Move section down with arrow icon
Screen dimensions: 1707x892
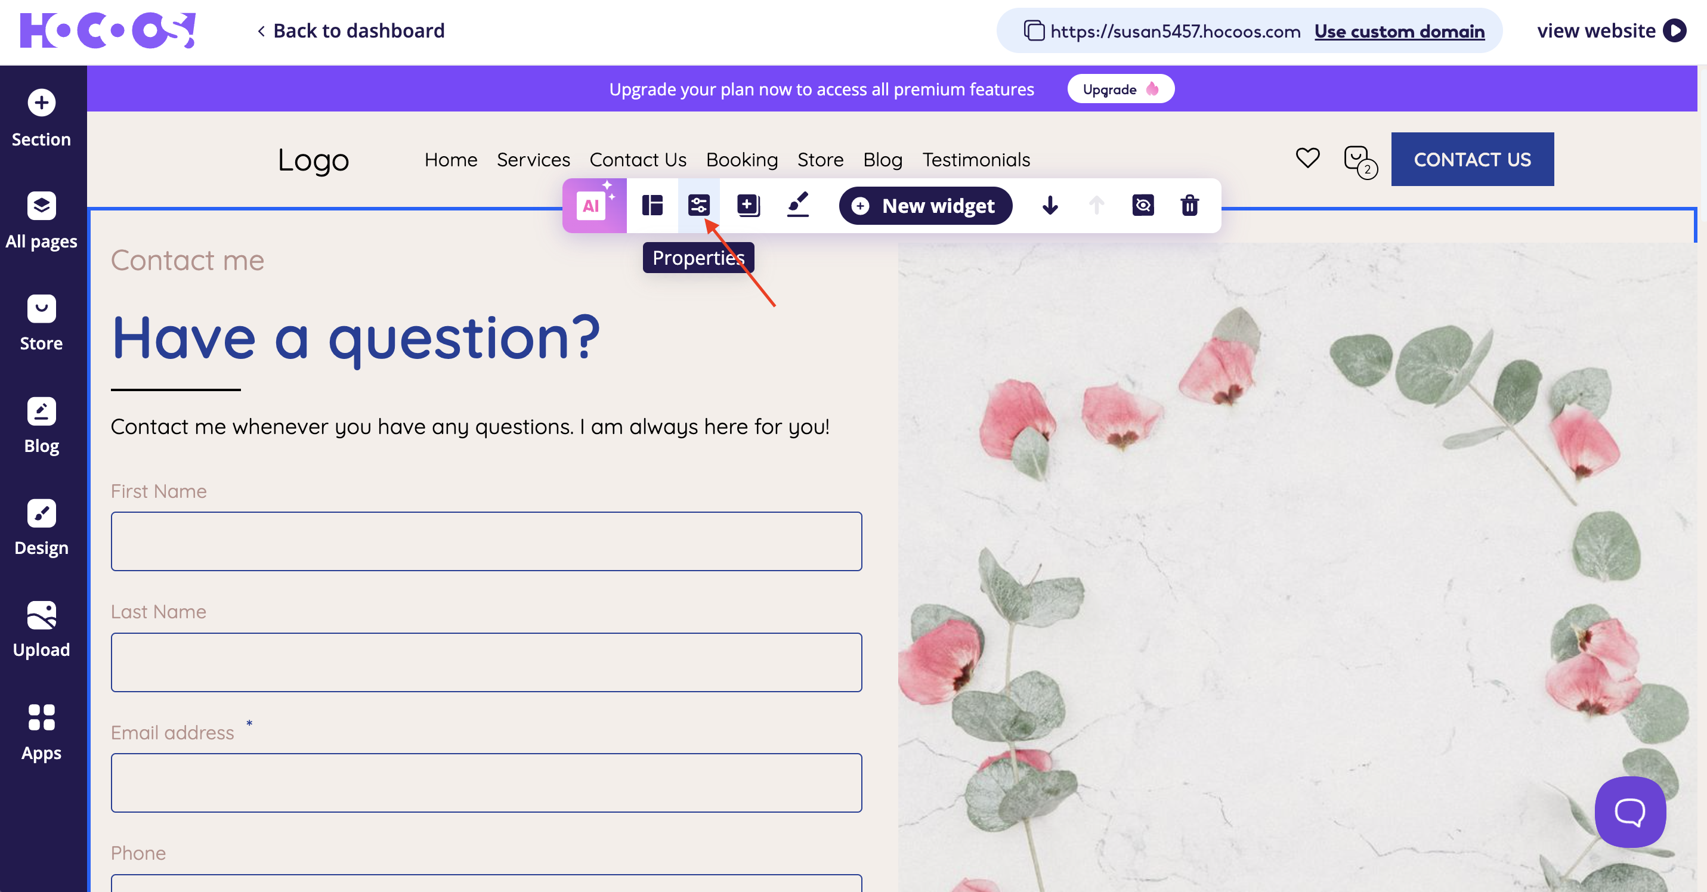tap(1050, 206)
